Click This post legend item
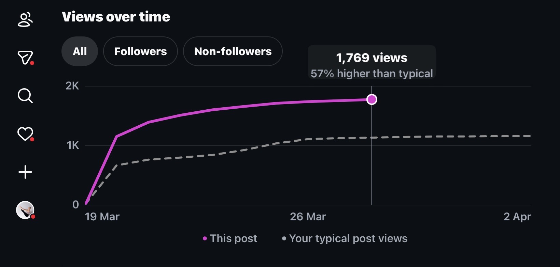The height and width of the screenshot is (267, 560). (x=230, y=238)
